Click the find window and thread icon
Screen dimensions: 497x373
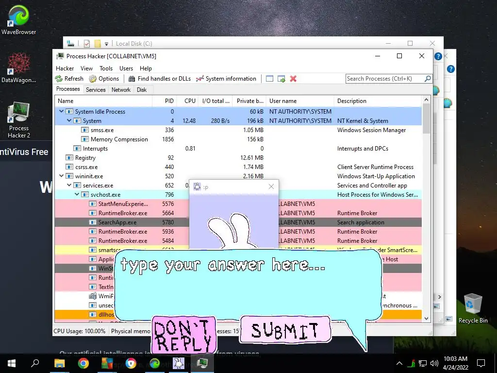[x=281, y=79]
